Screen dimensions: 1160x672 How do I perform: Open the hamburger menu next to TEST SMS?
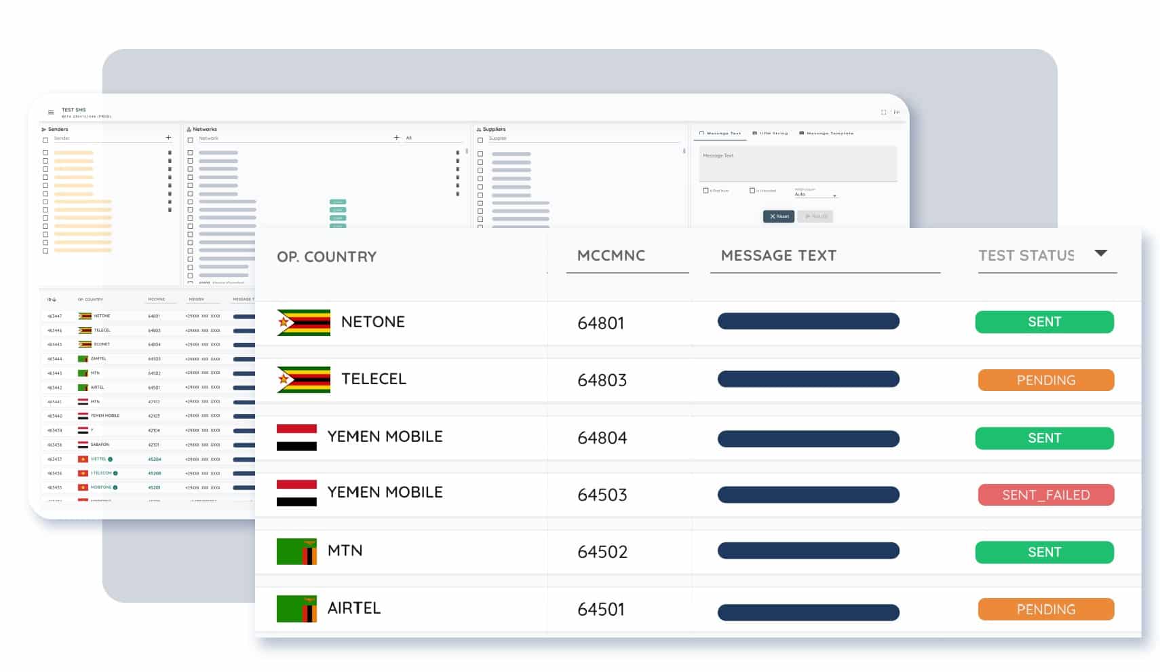(51, 111)
